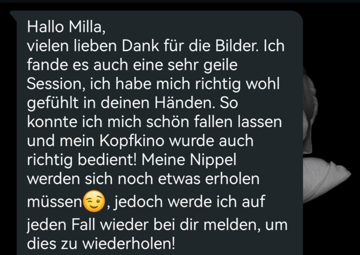Tap the word "müssen" before the emoji
The width and height of the screenshot is (360, 255).
coord(54,202)
